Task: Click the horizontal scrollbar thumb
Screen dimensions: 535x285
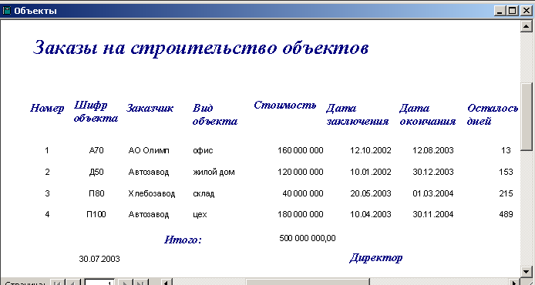Action: click(x=308, y=283)
